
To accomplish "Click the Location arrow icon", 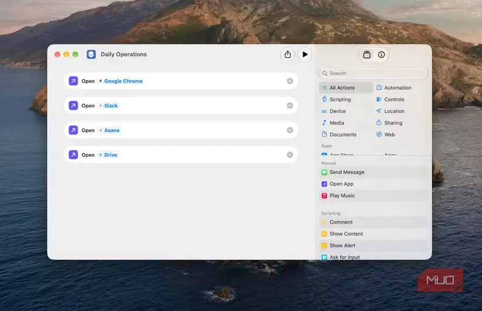I will point(379,110).
